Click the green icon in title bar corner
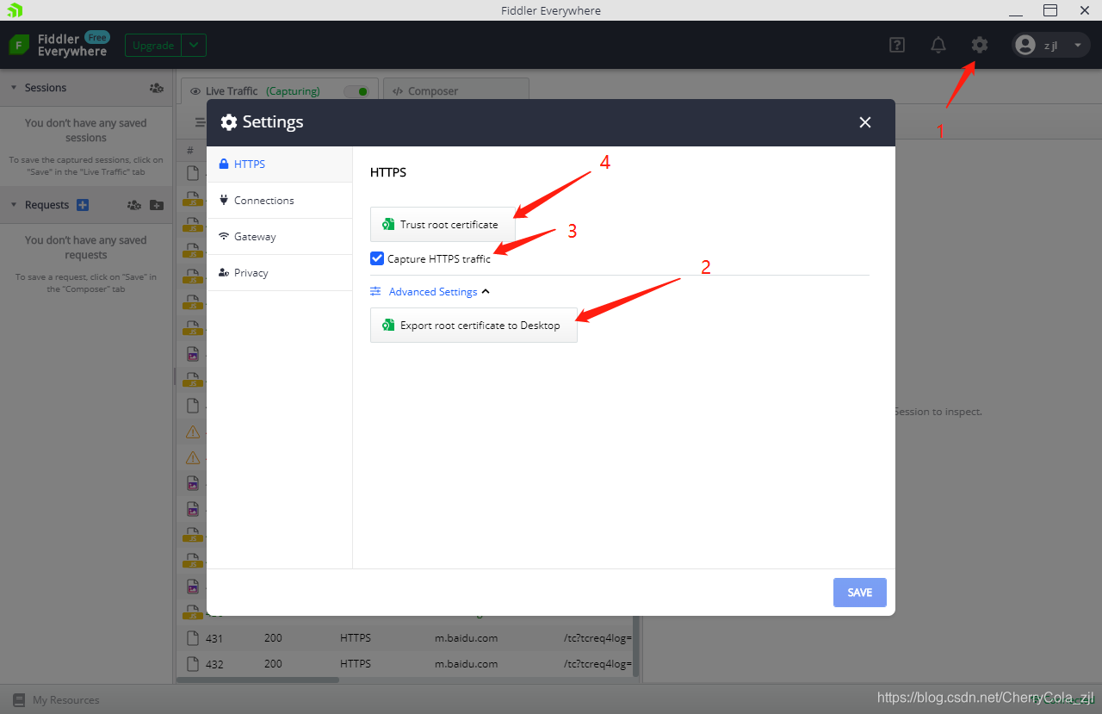Screen dimensions: 1102x714 pyautogui.click(x=15, y=10)
